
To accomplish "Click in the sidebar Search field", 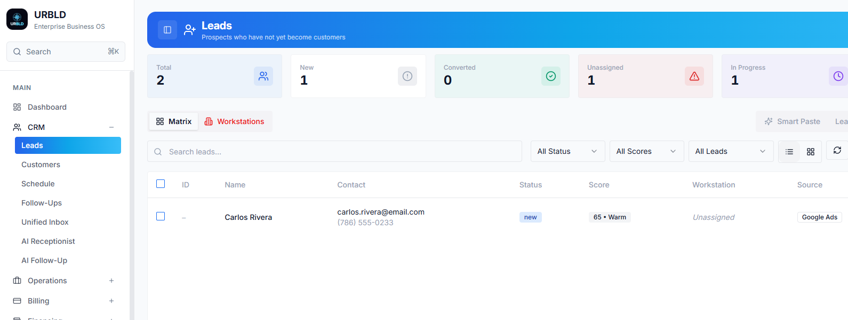I will [x=66, y=52].
